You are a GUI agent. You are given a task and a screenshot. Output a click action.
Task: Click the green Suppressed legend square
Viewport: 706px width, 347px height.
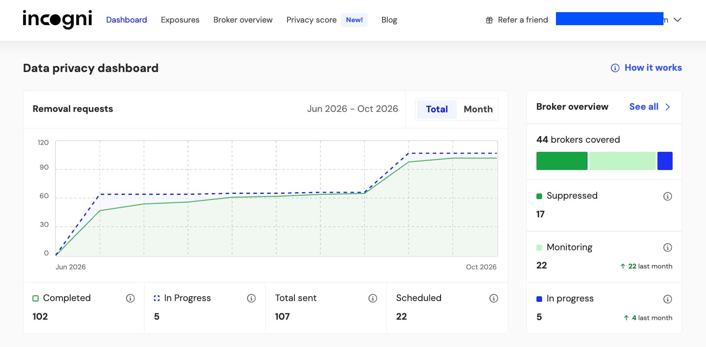539,196
